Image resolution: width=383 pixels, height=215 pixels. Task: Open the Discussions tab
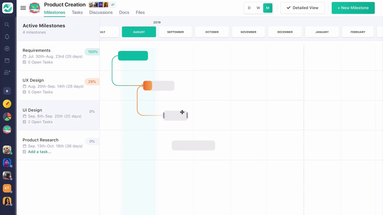101,12
